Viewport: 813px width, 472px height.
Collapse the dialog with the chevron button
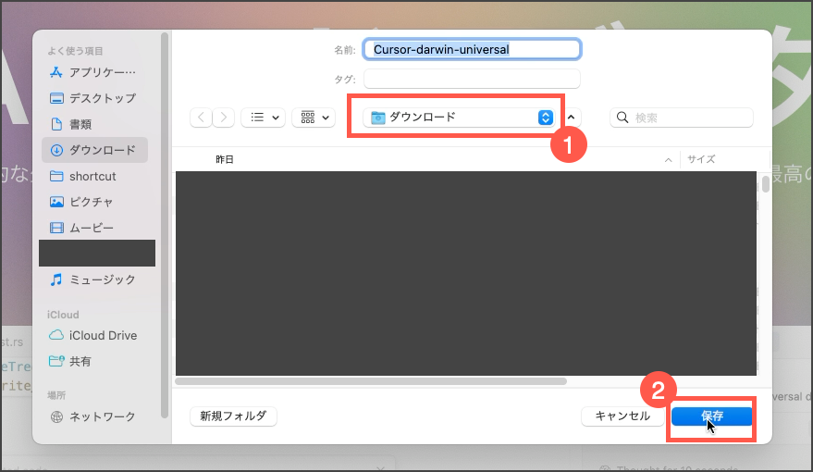point(571,118)
